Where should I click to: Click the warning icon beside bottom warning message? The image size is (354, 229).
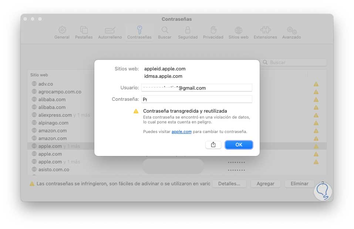32,184
